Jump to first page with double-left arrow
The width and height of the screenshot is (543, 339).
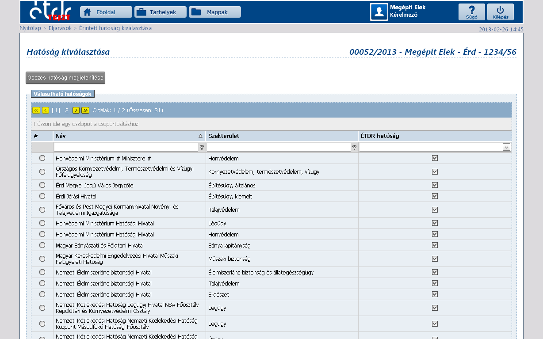[36, 110]
